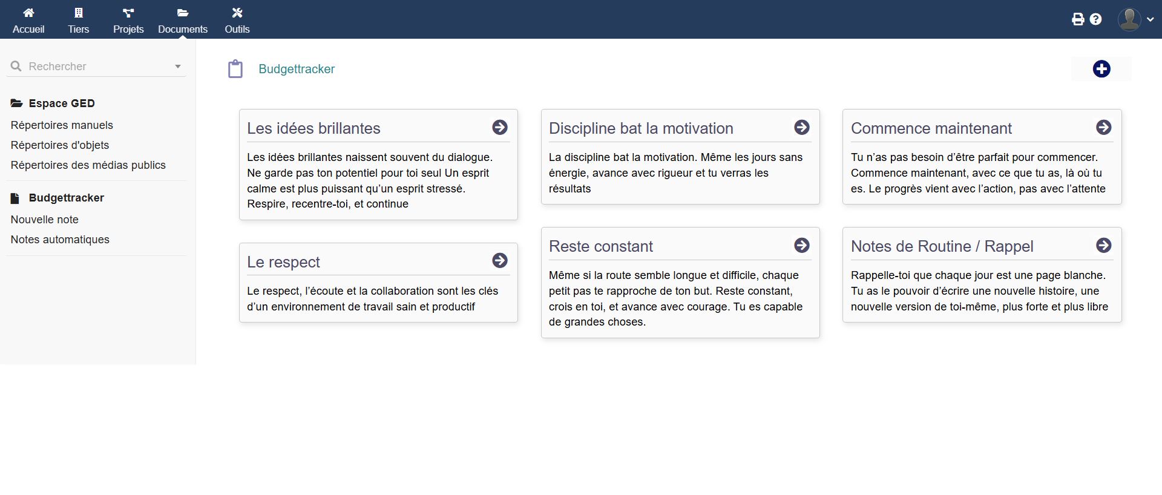Go to the Accueil menu
1162x495 pixels.
pyautogui.click(x=28, y=20)
